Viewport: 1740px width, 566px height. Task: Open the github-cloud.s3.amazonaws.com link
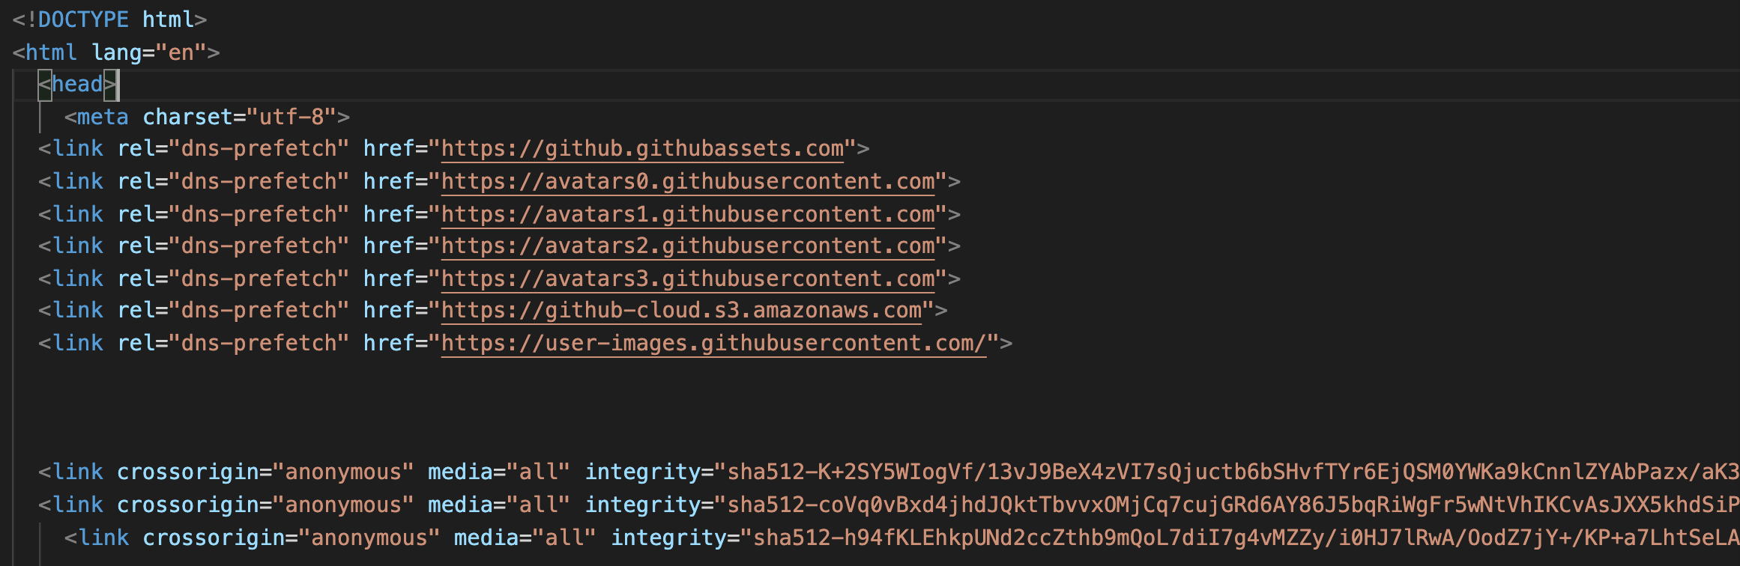point(680,311)
